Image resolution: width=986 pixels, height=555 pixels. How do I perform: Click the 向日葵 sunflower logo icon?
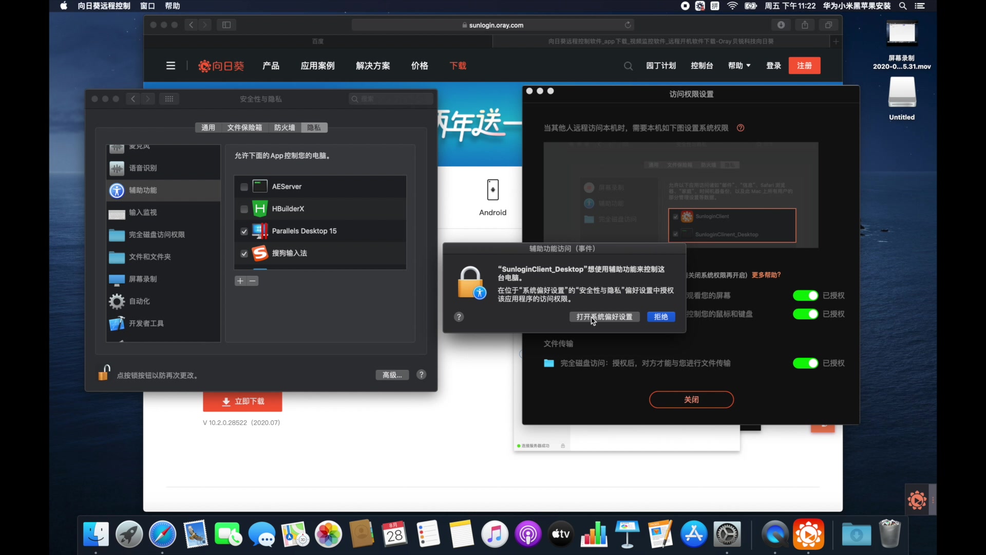click(x=202, y=66)
